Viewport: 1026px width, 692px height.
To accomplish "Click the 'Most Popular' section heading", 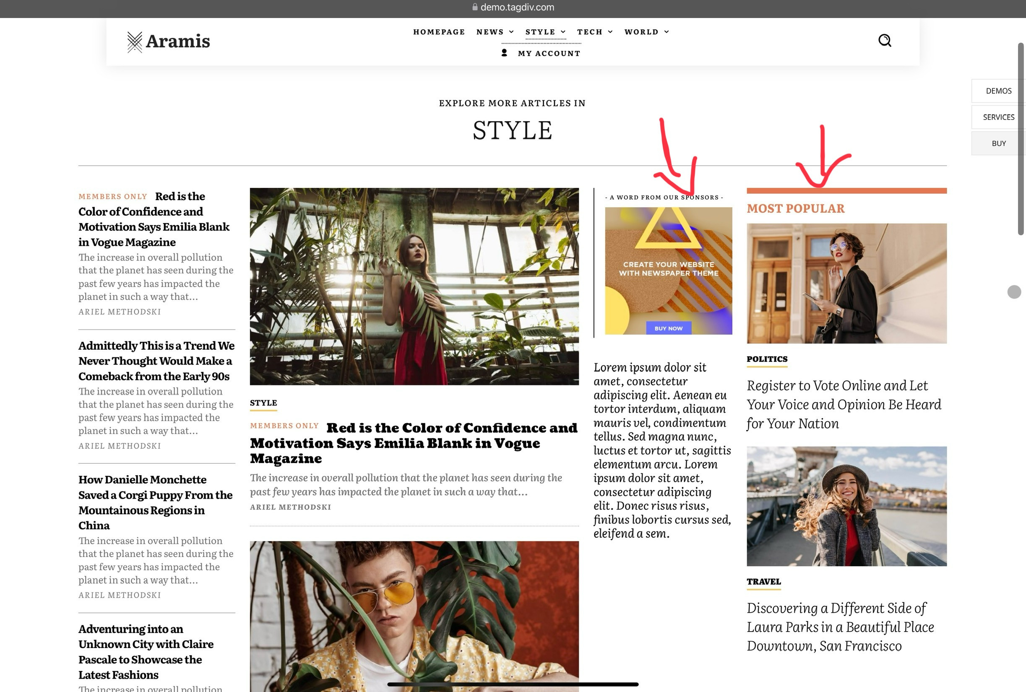I will (x=795, y=209).
